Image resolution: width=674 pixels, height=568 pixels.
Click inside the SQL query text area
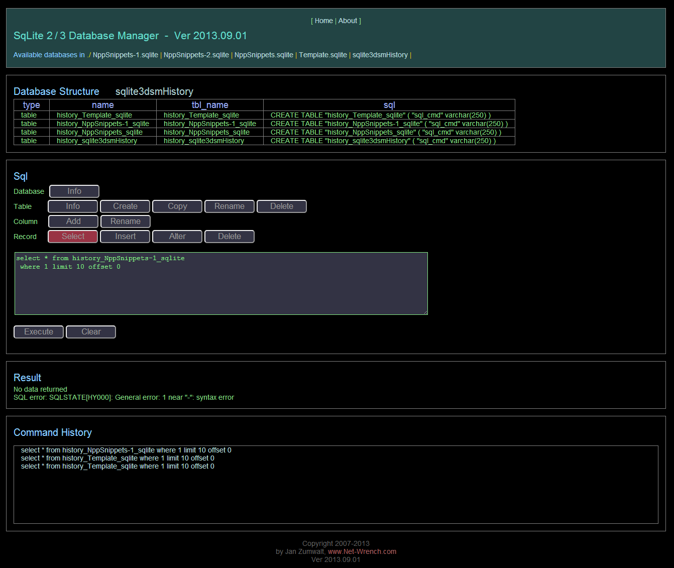pos(221,289)
